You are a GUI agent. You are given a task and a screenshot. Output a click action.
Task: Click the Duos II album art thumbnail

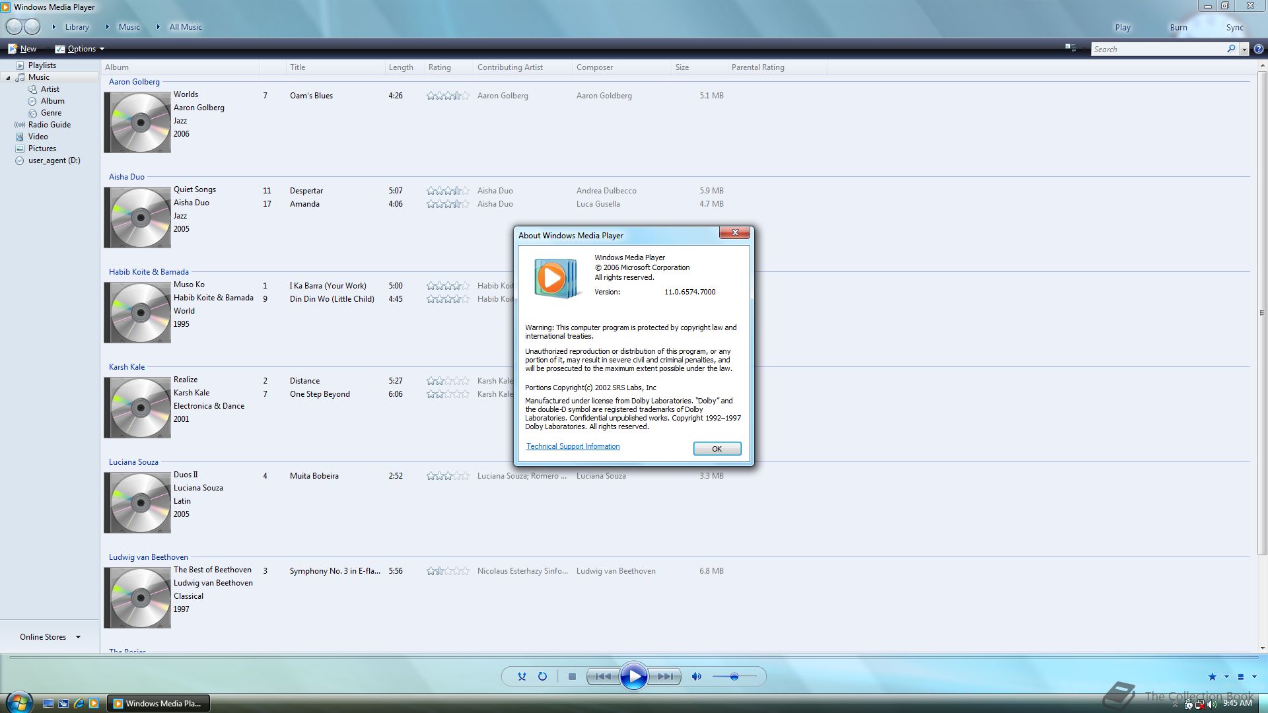tap(137, 502)
